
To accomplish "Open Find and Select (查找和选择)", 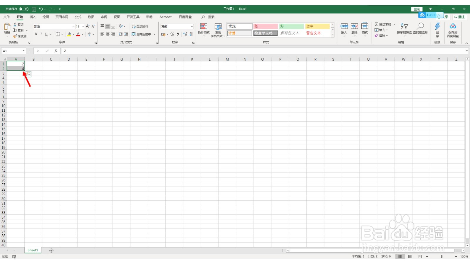I will (420, 29).
